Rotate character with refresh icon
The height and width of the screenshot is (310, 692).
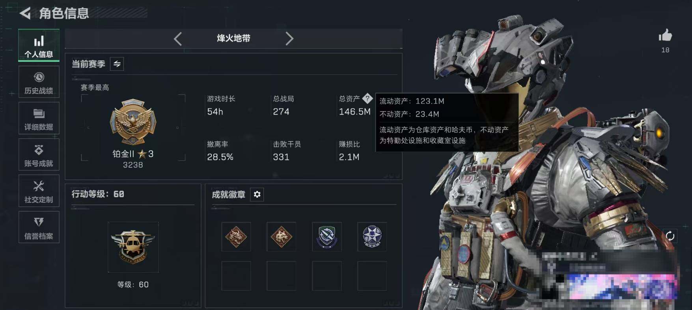pos(670,236)
